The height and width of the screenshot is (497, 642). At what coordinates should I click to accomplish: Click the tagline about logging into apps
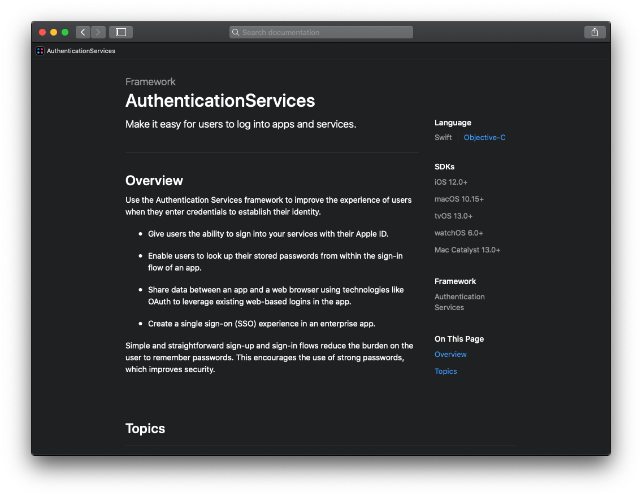tap(241, 124)
